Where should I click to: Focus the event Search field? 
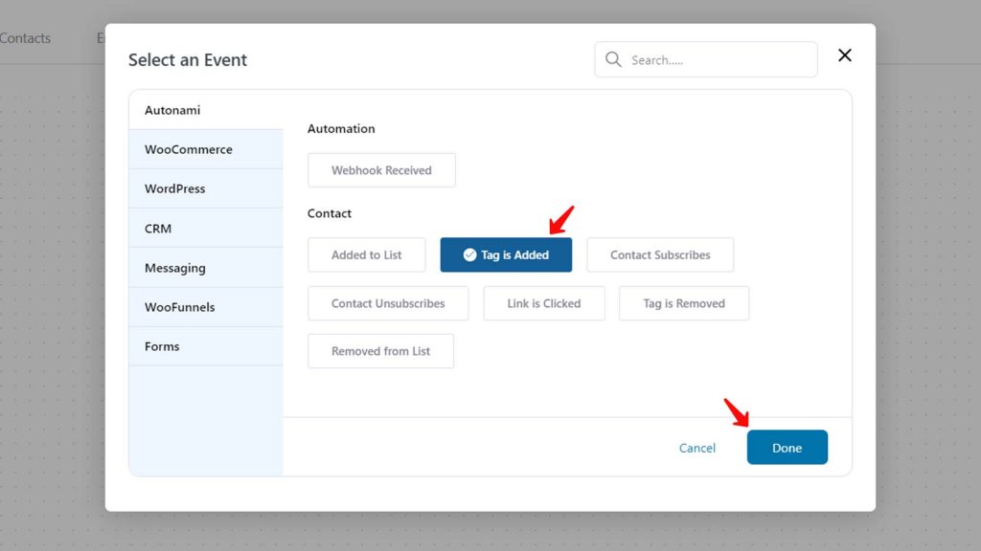point(706,59)
